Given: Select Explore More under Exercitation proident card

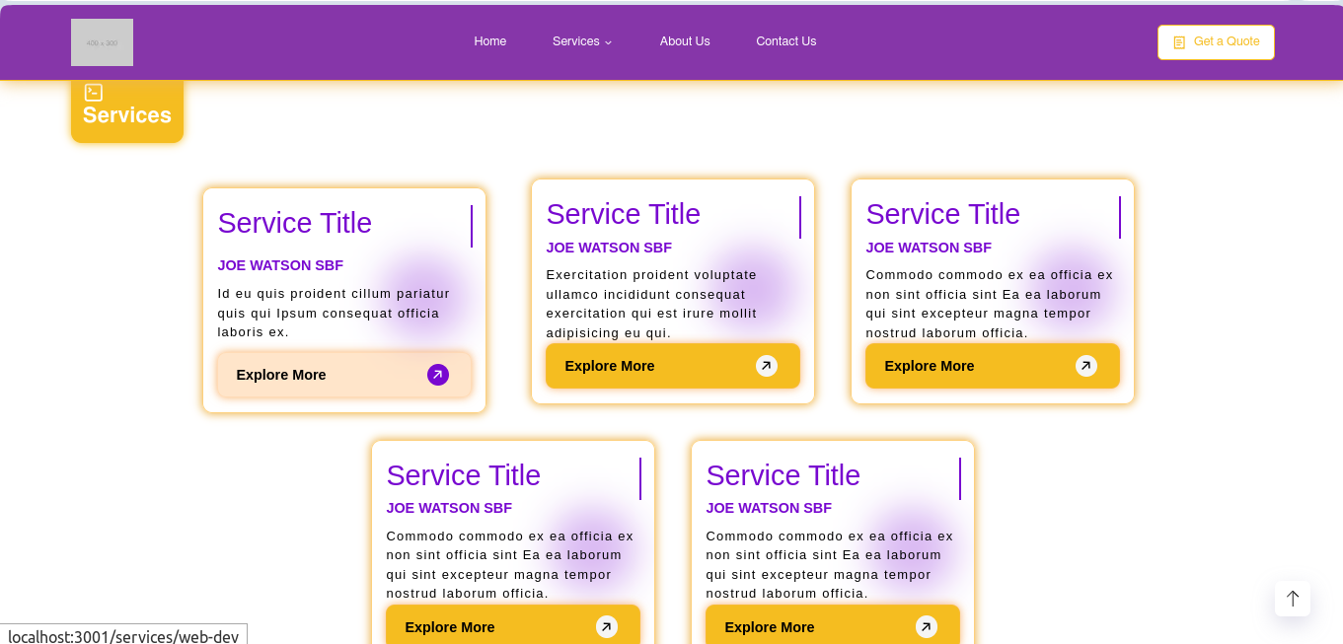Looking at the screenshot, I should pyautogui.click(x=673, y=366).
